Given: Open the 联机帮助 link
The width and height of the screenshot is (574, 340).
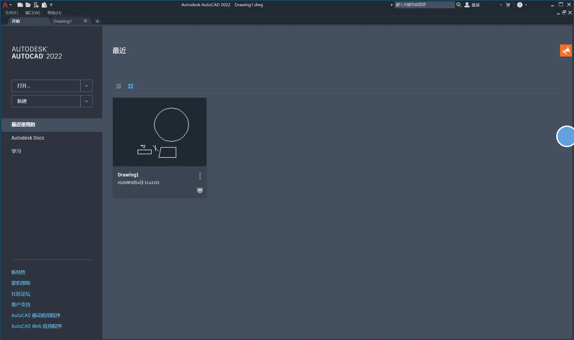Looking at the screenshot, I should click(x=21, y=283).
